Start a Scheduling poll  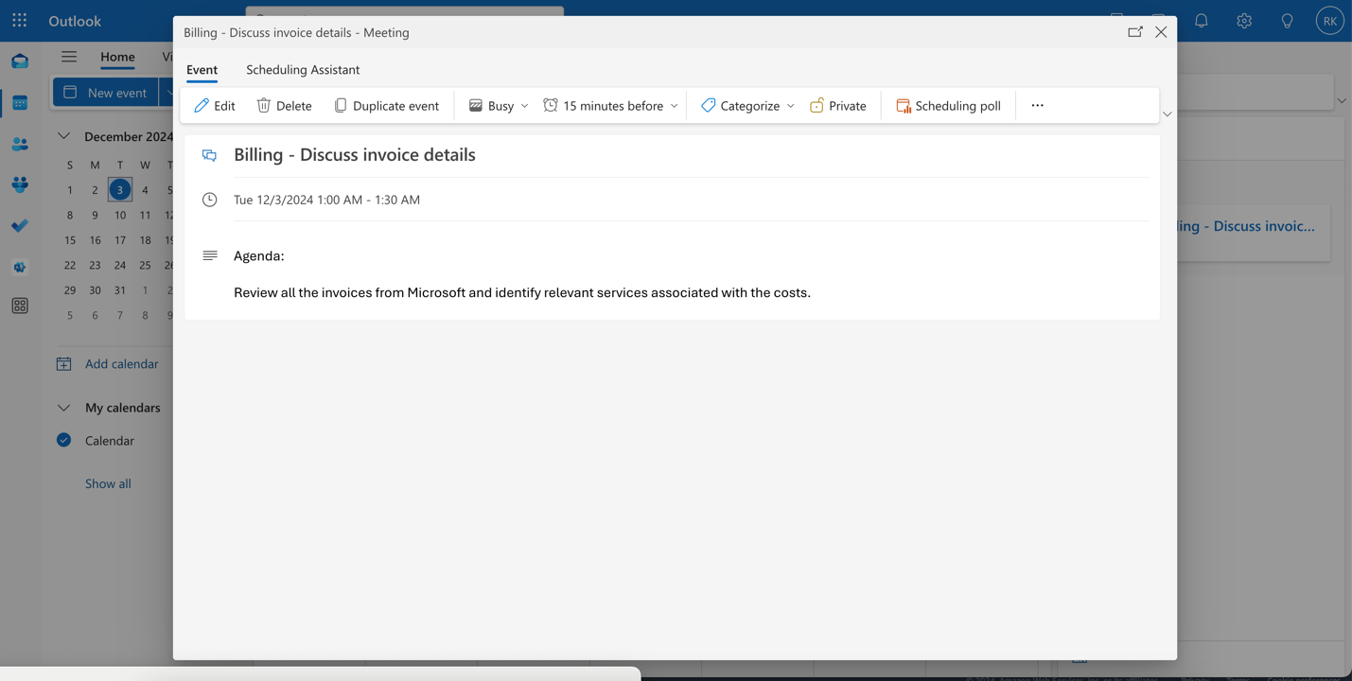coord(948,106)
